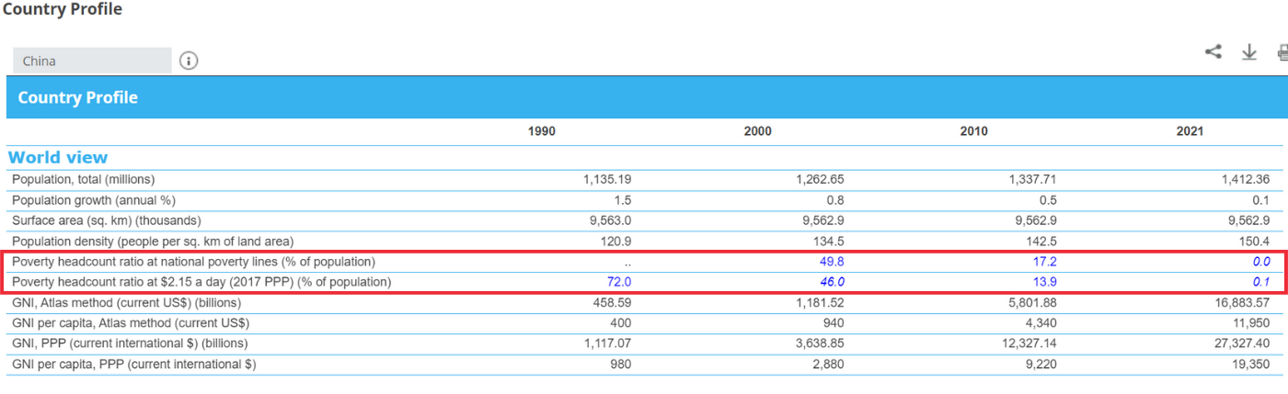The height and width of the screenshot is (394, 1288).
Task: Click the 2021 column header
Action: pyautogui.click(x=1190, y=131)
